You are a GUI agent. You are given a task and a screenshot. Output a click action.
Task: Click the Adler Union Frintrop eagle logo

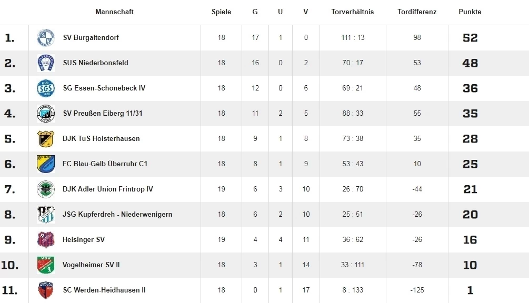pos(46,189)
